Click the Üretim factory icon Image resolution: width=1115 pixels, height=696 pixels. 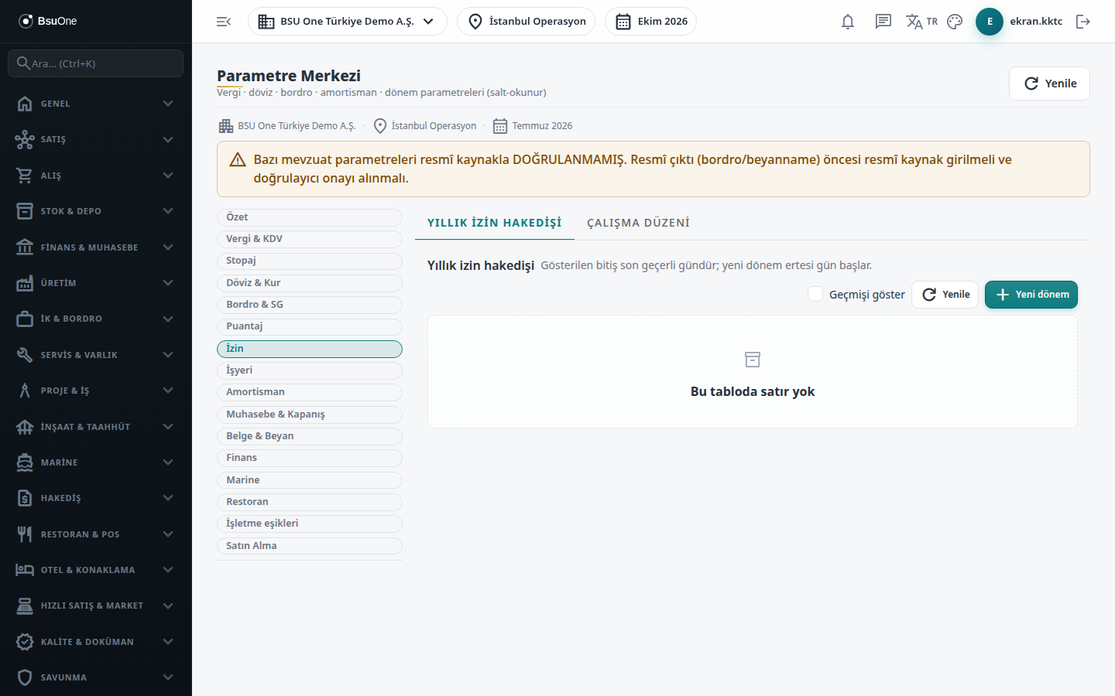[x=25, y=283]
